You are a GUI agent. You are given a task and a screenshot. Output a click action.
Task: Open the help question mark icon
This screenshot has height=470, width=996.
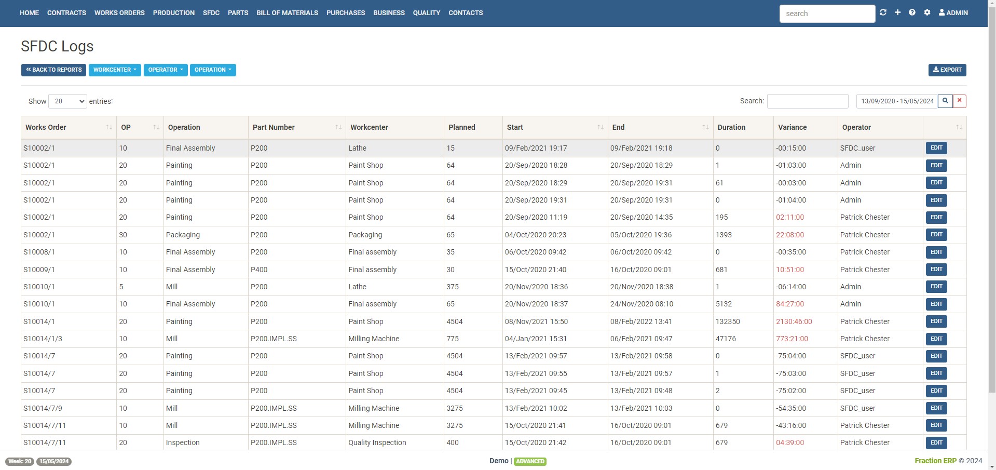click(912, 12)
